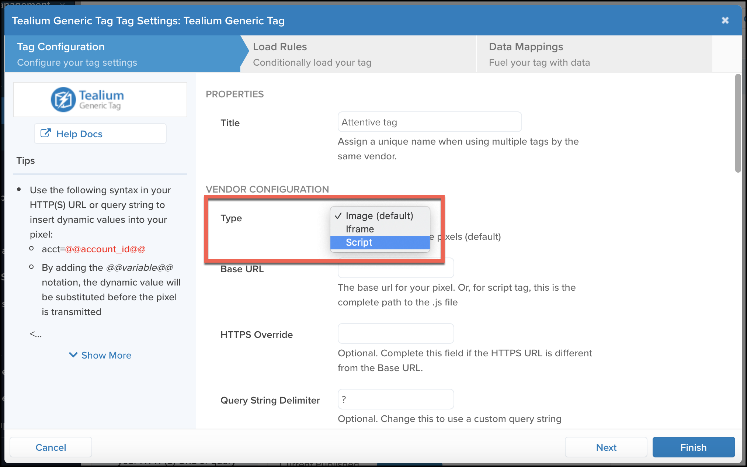Click the Query String Delimiter field
This screenshot has width=747, height=467.
(396, 399)
